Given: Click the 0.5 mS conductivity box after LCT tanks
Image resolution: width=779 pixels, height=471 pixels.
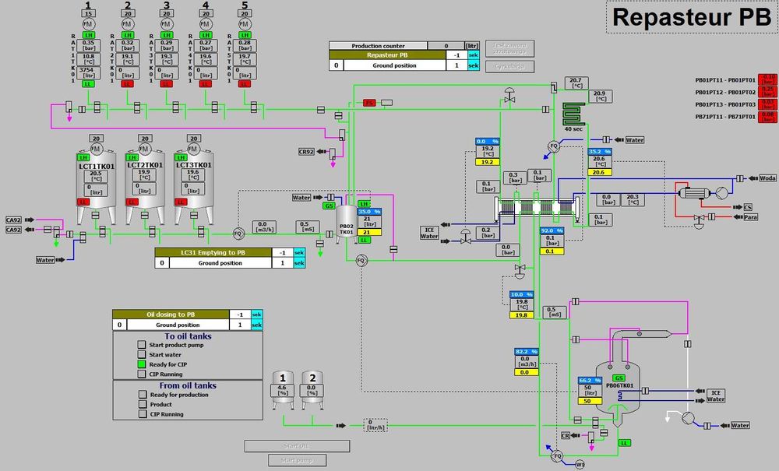Looking at the screenshot, I should [x=308, y=227].
